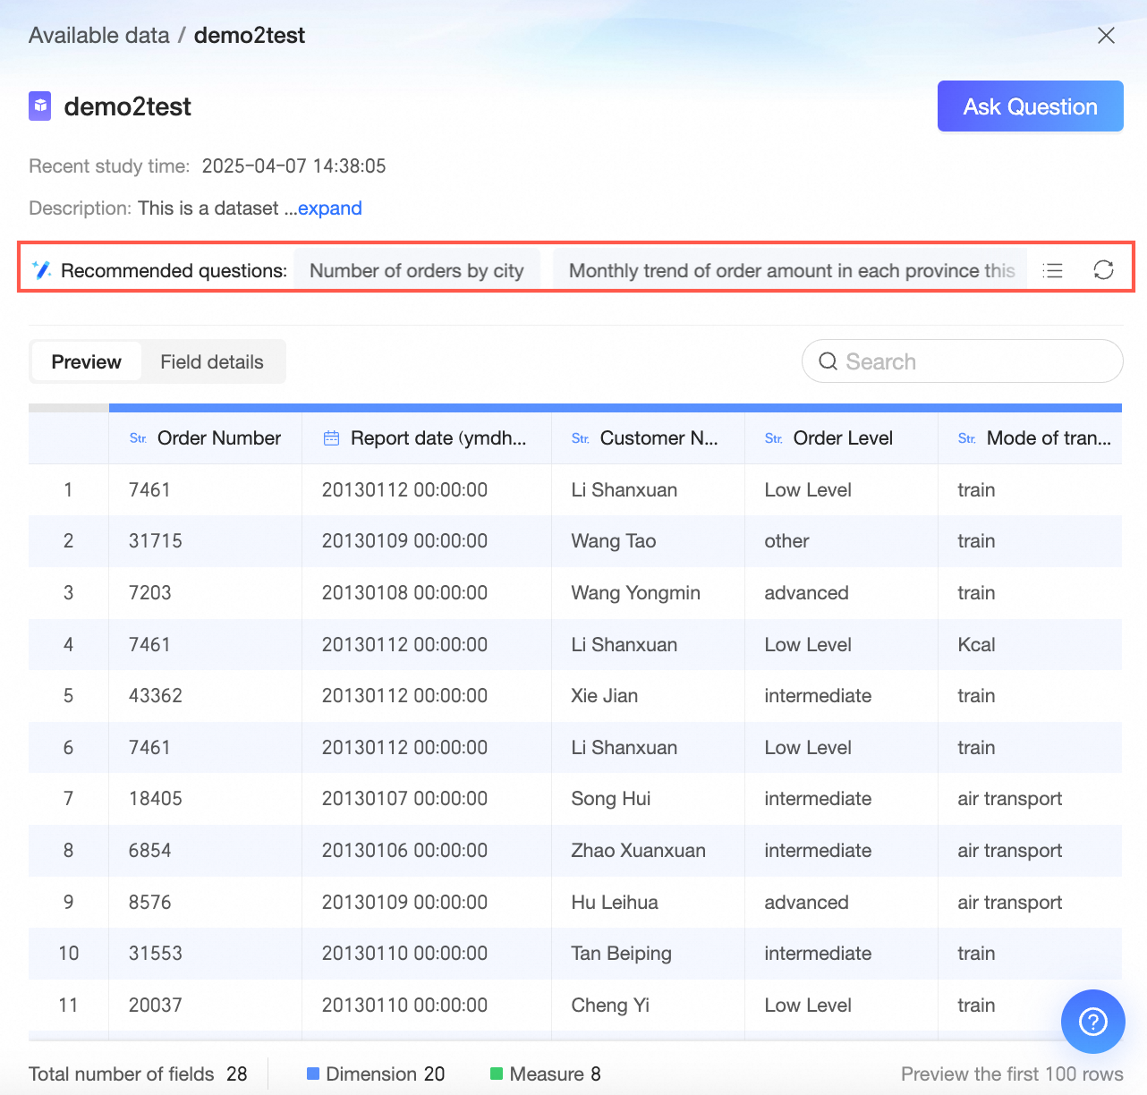Screen dimensions: 1147x1095
Task: Click the Mode of tran... column header
Action: click(1030, 438)
